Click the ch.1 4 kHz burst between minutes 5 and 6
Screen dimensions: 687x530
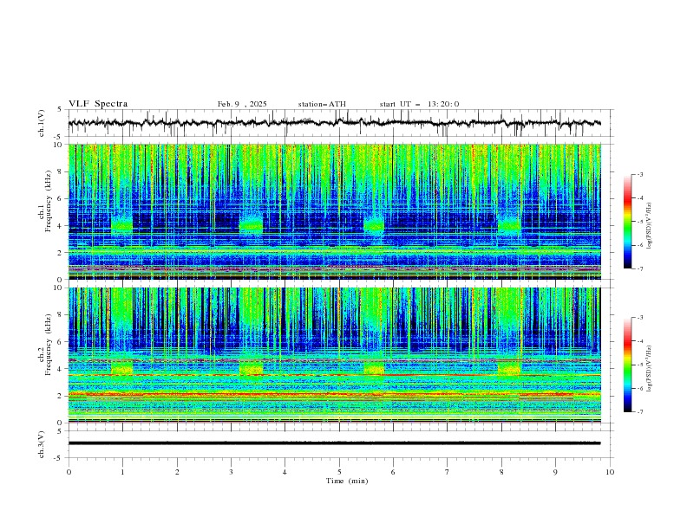[374, 225]
